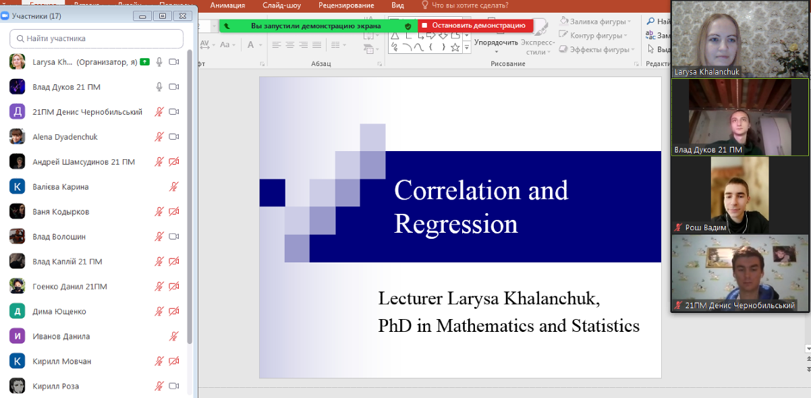Switch to the Слайд-шоу ribbon tab
This screenshot has height=398, width=811.
pyautogui.click(x=282, y=5)
